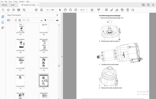Close the BT Forklift document tab
Image resolution: width=156 pixels, height=99 pixels.
click(x=38, y=5)
